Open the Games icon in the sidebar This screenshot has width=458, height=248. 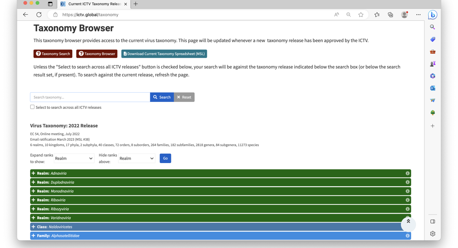click(x=432, y=64)
